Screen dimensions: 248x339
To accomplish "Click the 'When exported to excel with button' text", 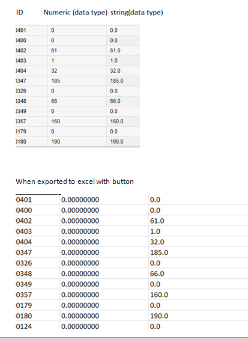I will pos(74,182).
